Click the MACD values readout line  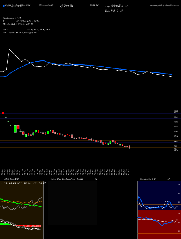point(18,24)
